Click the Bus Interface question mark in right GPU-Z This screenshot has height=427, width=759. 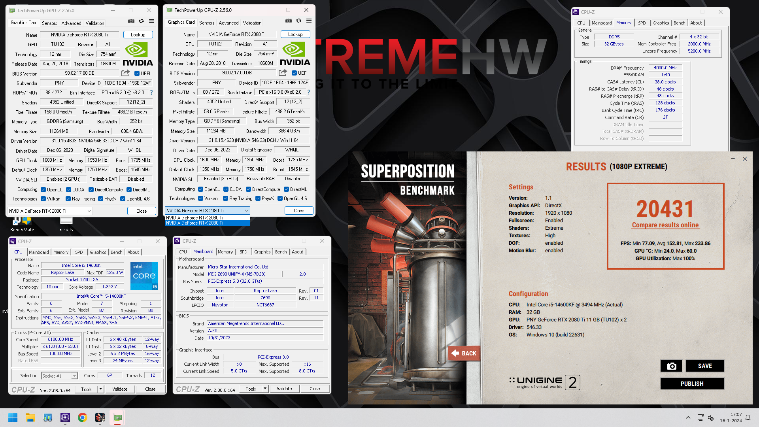308,92
